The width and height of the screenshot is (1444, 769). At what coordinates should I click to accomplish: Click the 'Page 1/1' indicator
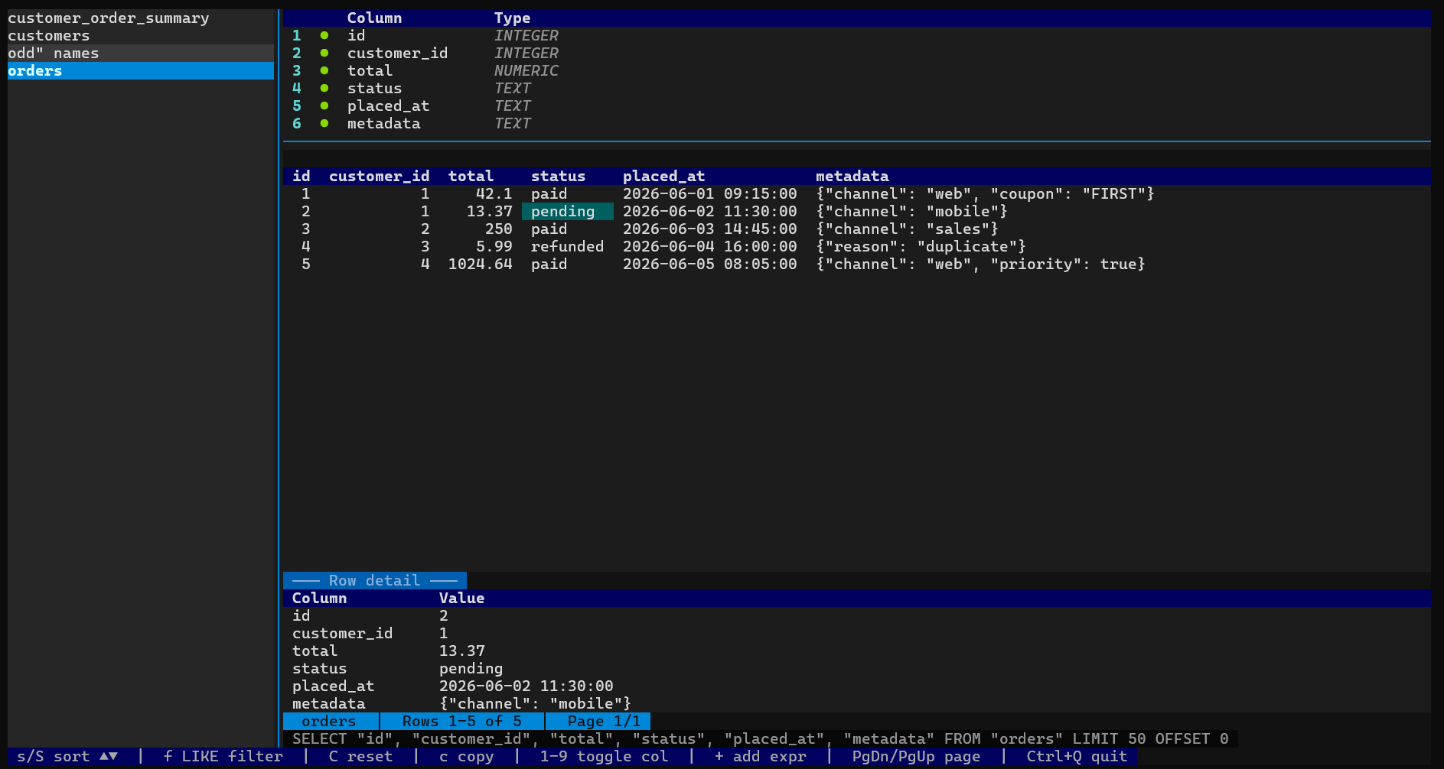(x=598, y=721)
